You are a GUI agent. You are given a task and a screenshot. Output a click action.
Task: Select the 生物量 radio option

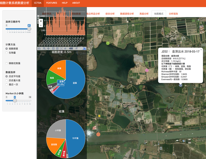(7, 53)
